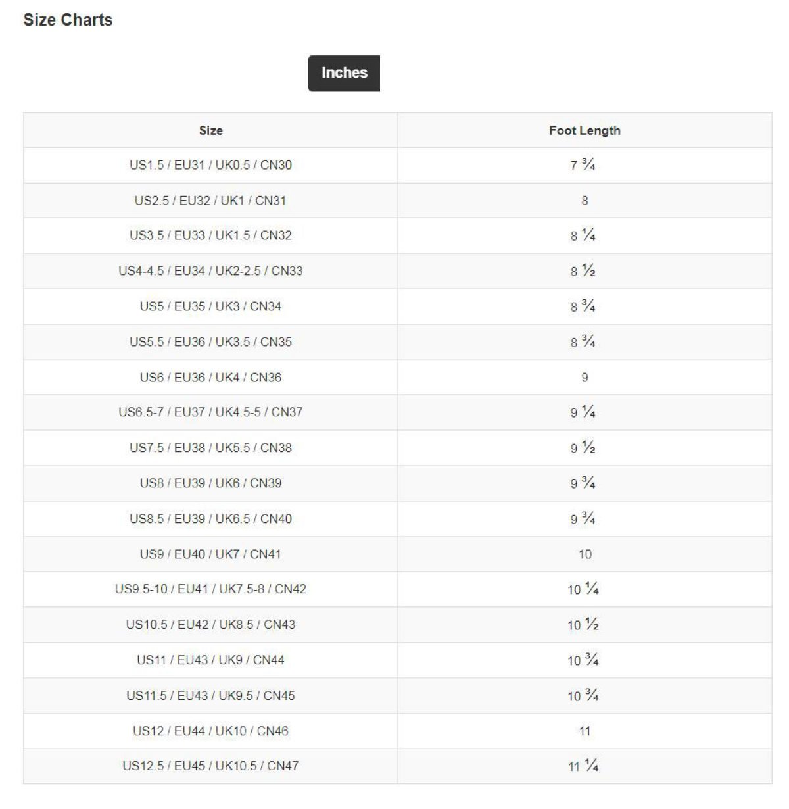Viewport: 789px width, 809px height.
Task: Click the US6 / EU36 / UK4 size cell
Action: pyautogui.click(x=210, y=378)
